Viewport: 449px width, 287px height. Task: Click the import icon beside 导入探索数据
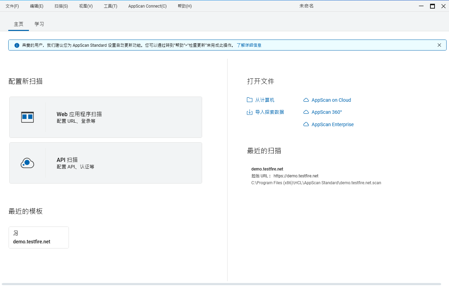point(250,112)
